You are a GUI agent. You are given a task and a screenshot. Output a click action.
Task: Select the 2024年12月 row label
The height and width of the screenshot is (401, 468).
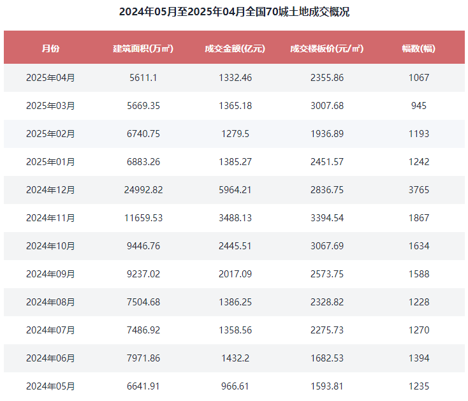tap(50, 190)
